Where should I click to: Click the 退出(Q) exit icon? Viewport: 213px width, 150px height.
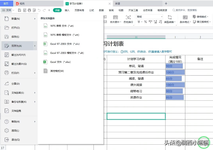point(7,140)
